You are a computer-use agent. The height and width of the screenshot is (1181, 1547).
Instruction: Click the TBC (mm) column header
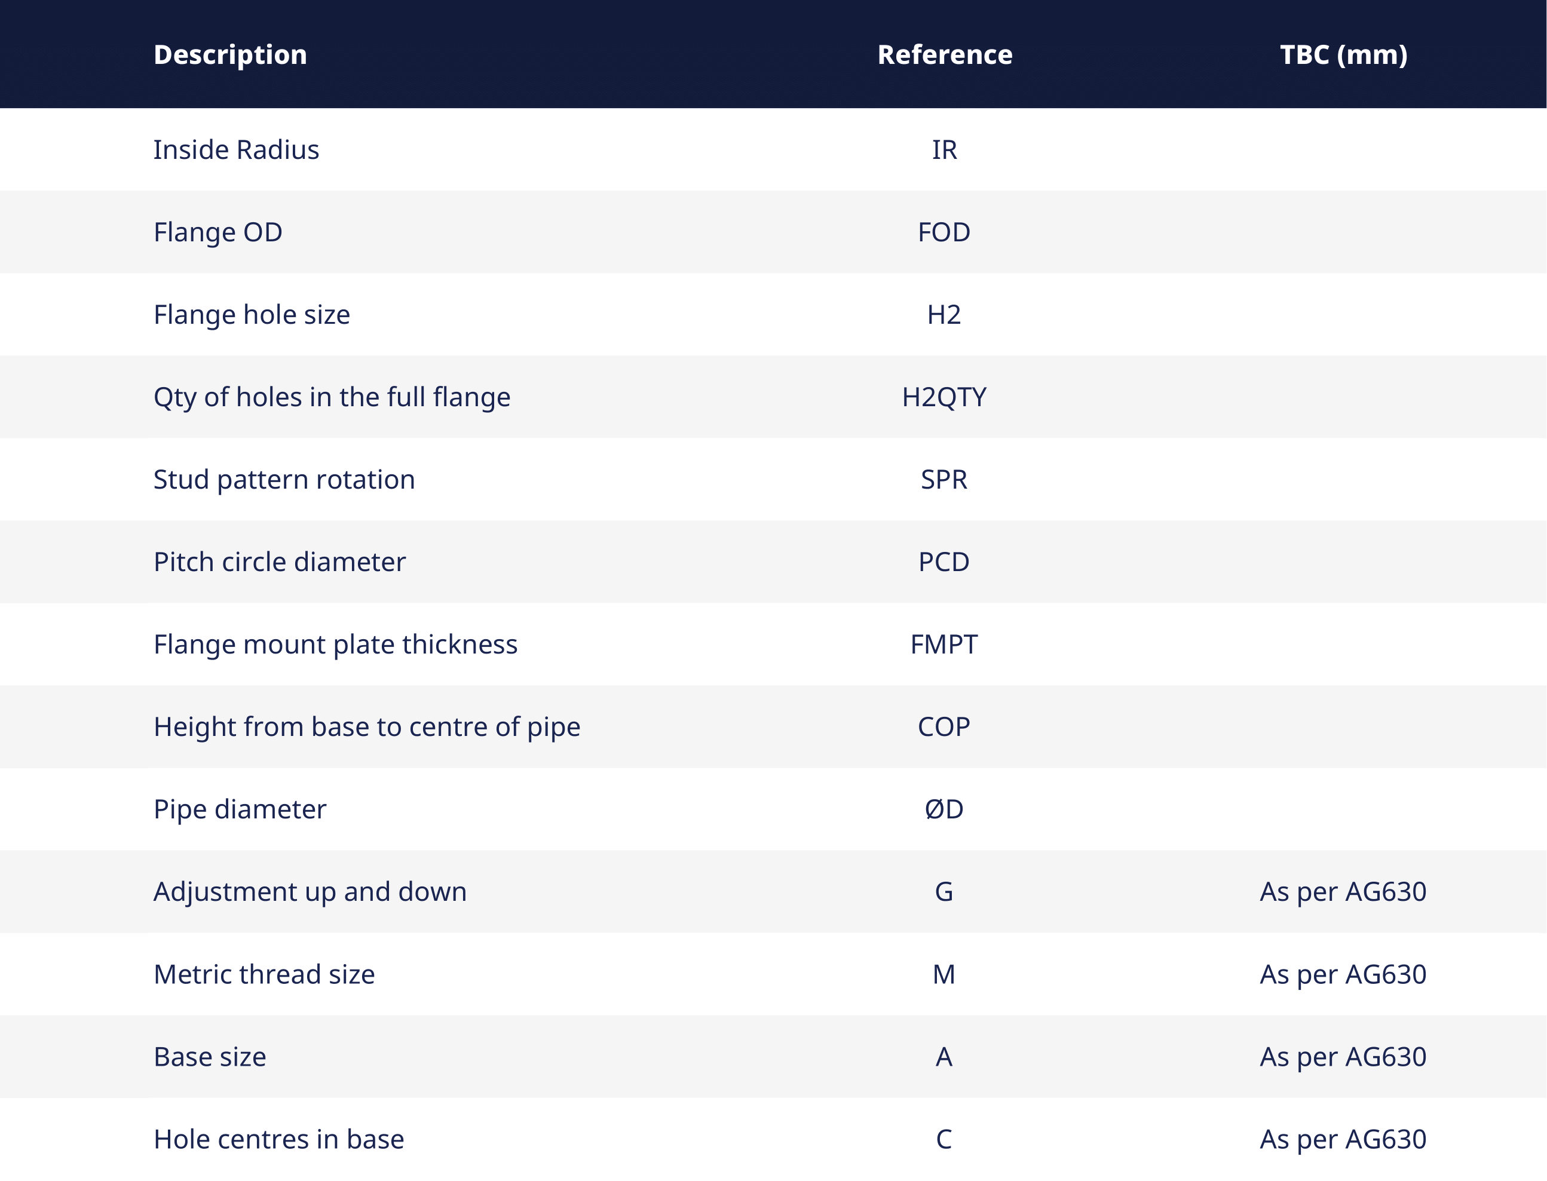click(x=1343, y=55)
